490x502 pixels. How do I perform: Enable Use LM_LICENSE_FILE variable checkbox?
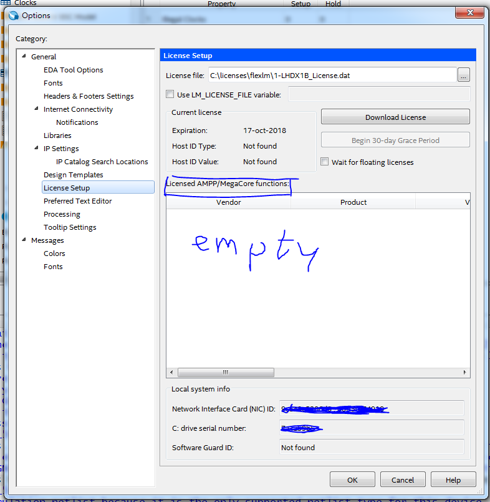click(x=170, y=94)
